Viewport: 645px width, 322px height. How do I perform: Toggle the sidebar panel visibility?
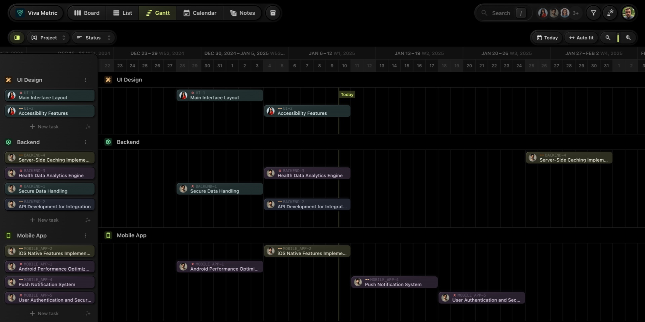coord(16,38)
